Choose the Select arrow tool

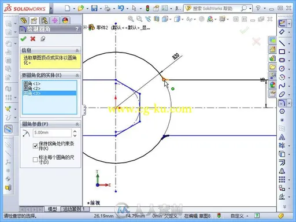click(x=134, y=8)
